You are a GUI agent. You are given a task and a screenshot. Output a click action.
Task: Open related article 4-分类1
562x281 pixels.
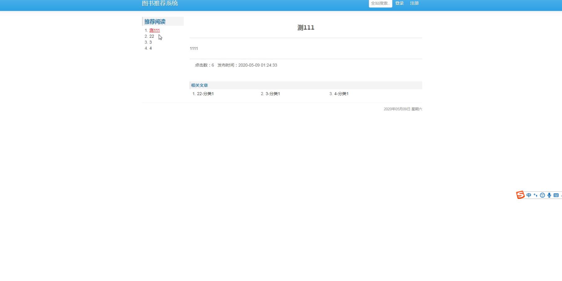[x=341, y=94]
